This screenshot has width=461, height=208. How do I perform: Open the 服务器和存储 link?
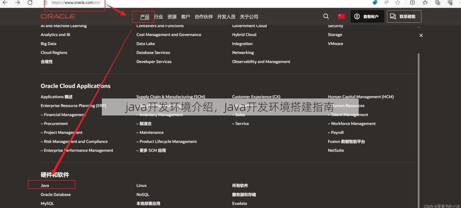[x=244, y=194]
